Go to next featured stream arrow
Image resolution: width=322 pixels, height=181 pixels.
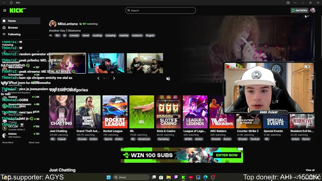pyautogui.click(x=114, y=78)
